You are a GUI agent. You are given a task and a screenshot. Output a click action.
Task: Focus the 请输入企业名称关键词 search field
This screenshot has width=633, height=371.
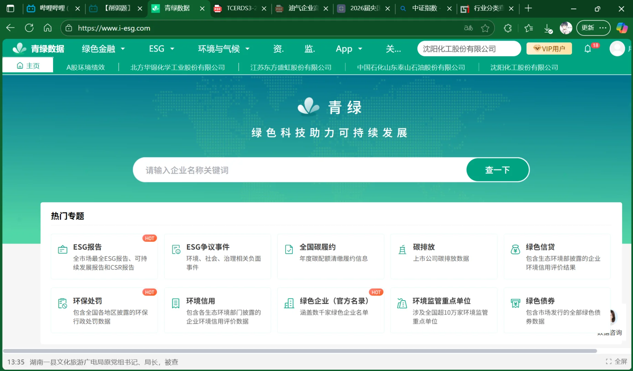[x=300, y=170]
